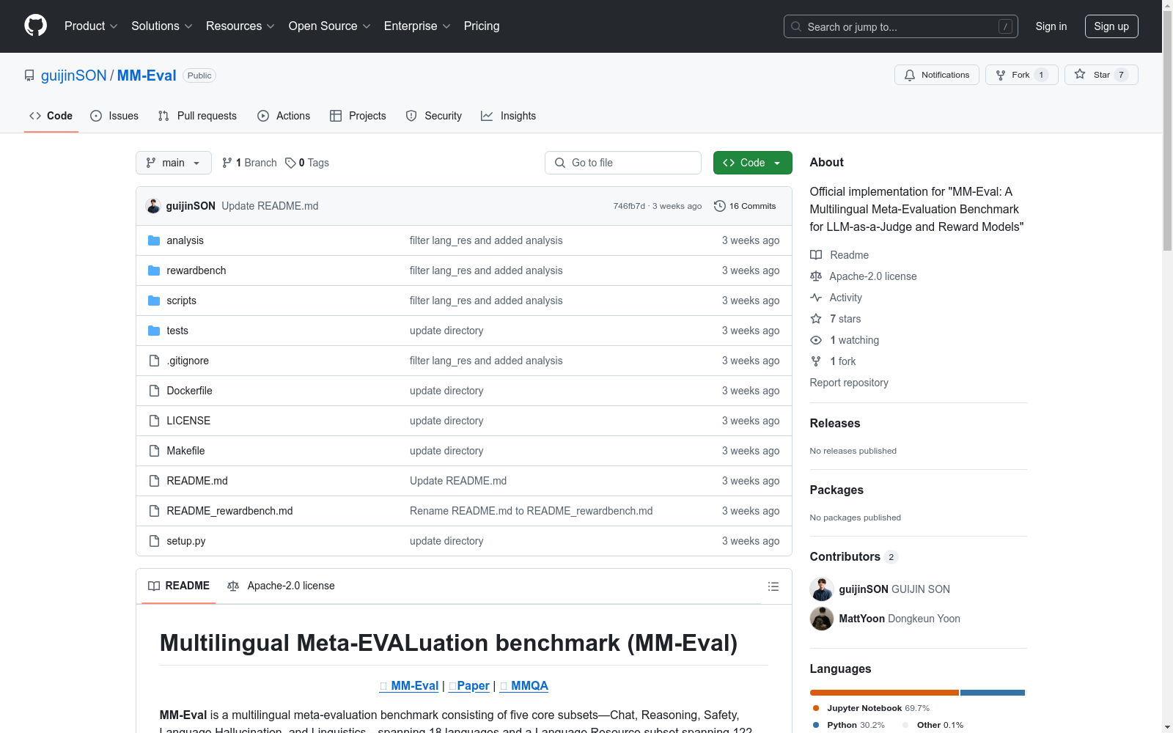
Task: Click the guijinSON owner link in the repository title
Action: 74,75
